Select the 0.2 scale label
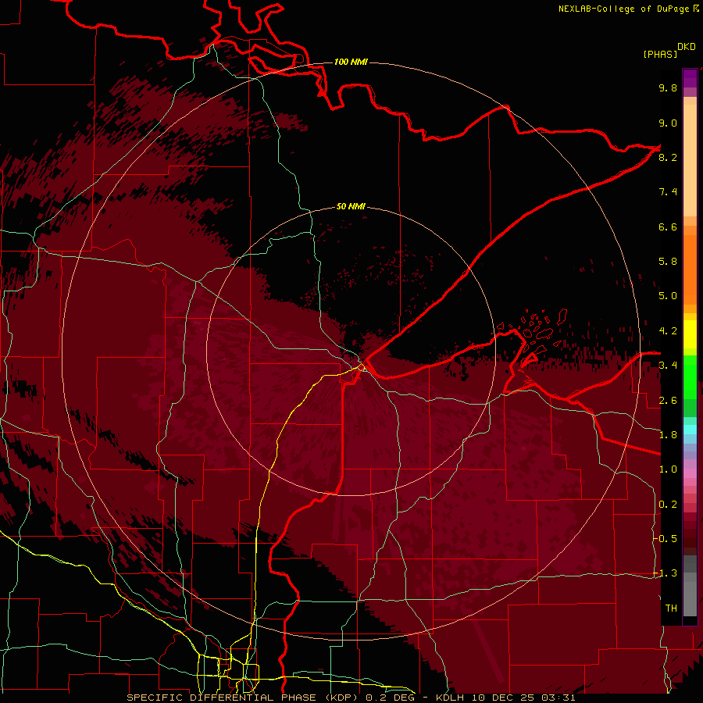This screenshot has height=703, width=703. [x=668, y=505]
